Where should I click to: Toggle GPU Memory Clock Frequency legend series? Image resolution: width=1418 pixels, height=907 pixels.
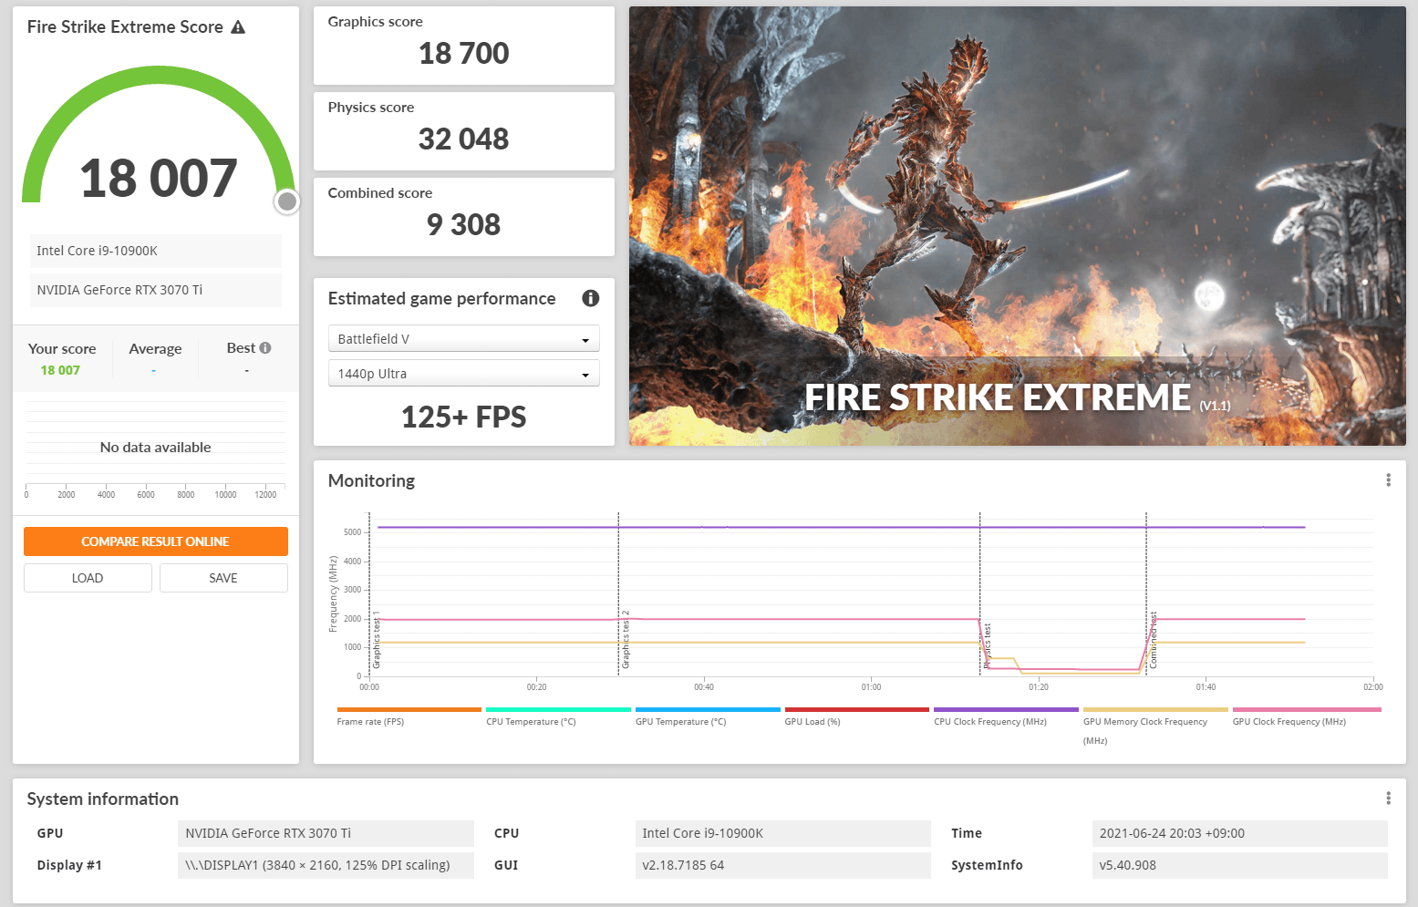tap(1155, 726)
